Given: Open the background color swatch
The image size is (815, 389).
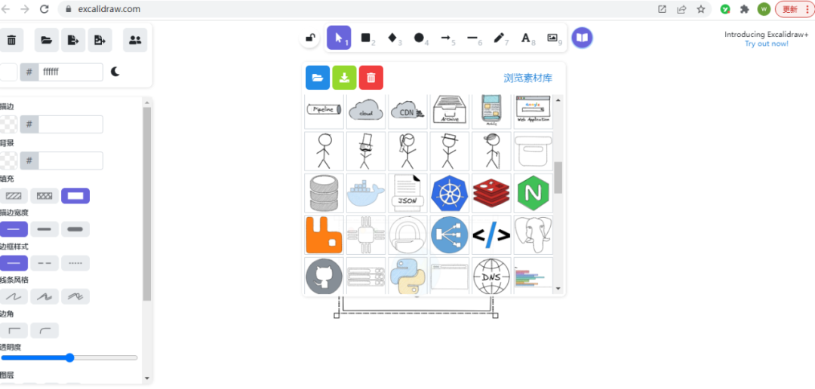Looking at the screenshot, I should click(x=8, y=161).
